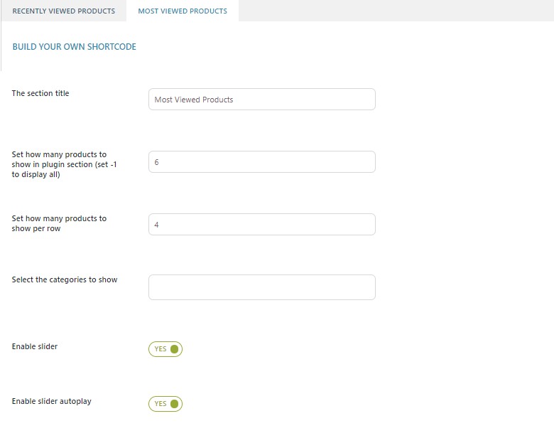Click the "show per row" label

point(36,228)
